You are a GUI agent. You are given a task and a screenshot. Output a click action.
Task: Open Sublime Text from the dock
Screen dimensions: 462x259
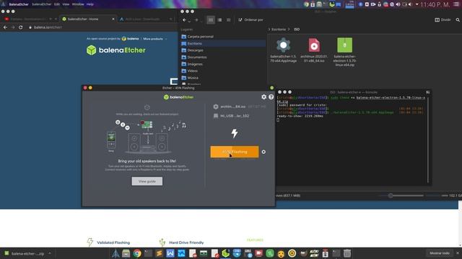[159, 253]
